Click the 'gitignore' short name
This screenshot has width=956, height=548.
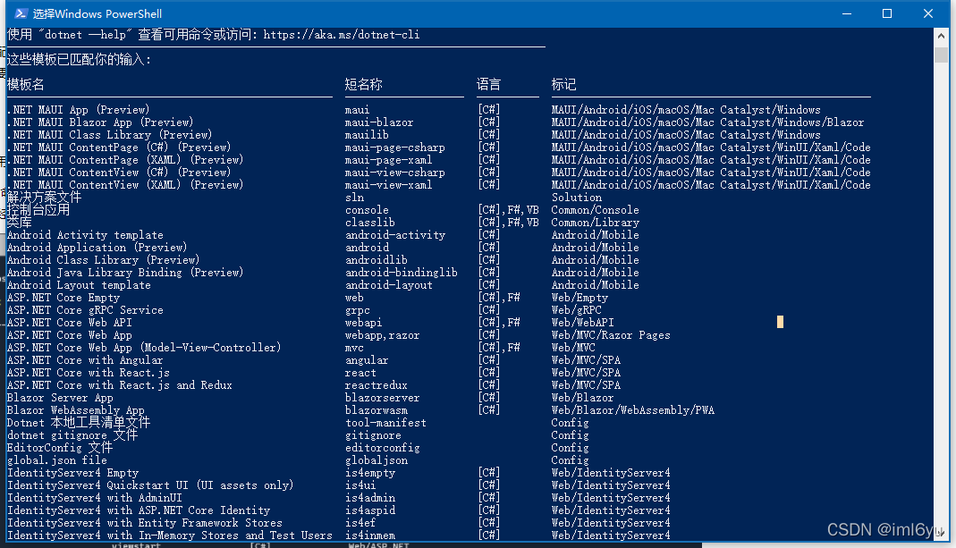pyautogui.click(x=373, y=435)
